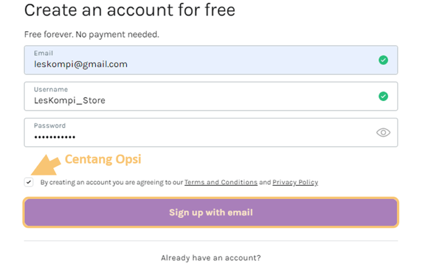Click the green checkmark in Email field
422x264 pixels.
tap(383, 60)
